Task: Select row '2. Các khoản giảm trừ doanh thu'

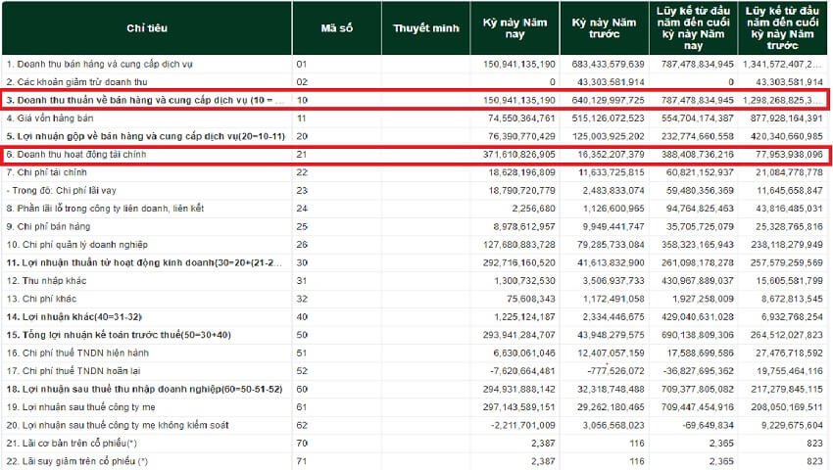Action: click(x=415, y=82)
